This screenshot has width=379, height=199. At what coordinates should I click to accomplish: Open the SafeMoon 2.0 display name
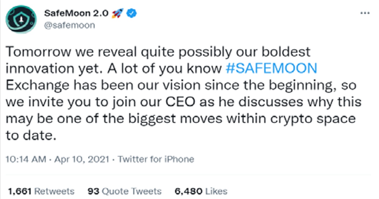pos(76,13)
